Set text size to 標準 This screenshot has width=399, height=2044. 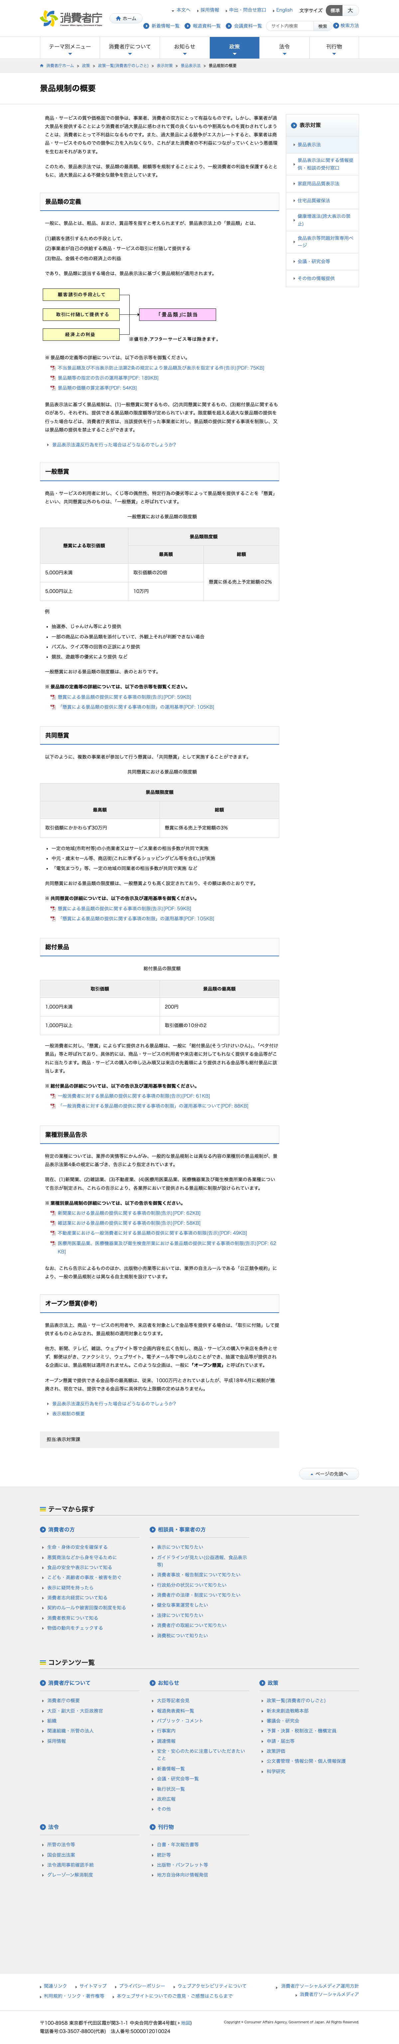[335, 10]
